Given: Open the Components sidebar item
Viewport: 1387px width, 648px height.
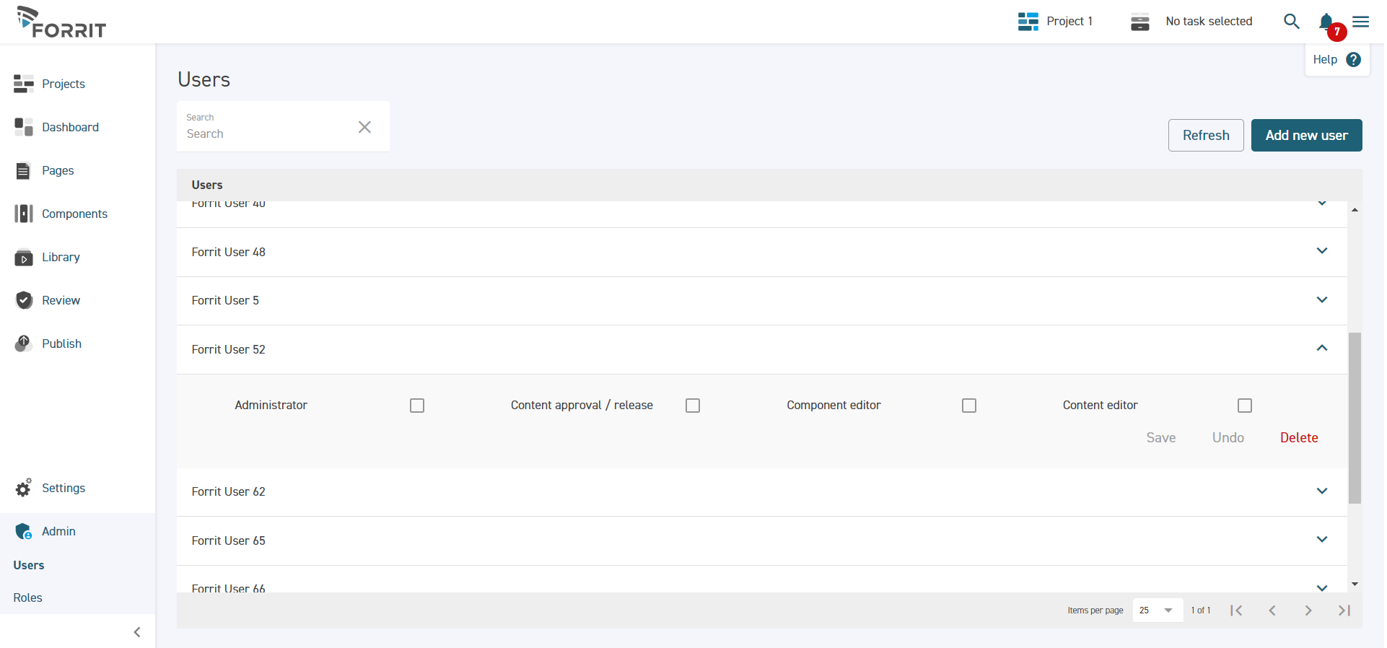Looking at the screenshot, I should point(74,214).
